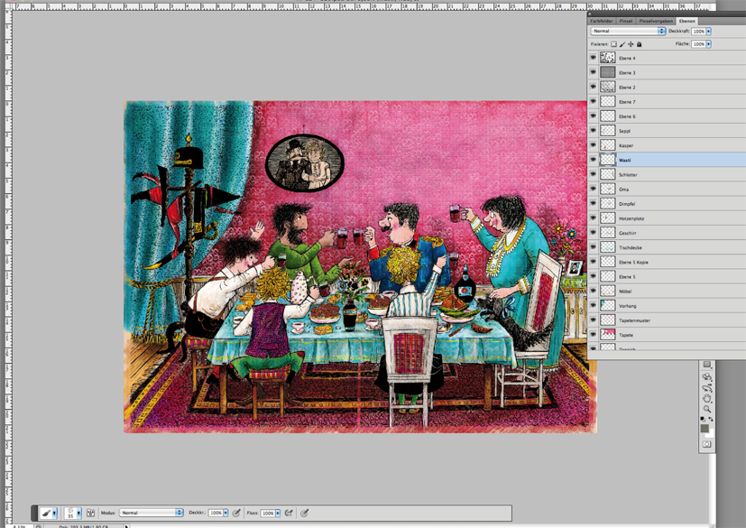This screenshot has width=746, height=528.
Task: Click the lock position move icon
Action: (631, 44)
